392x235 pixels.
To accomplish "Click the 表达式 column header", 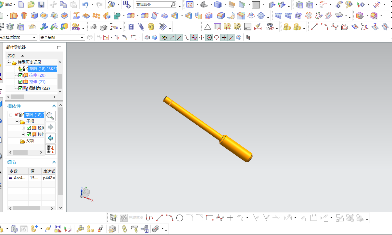I will coord(49,171).
